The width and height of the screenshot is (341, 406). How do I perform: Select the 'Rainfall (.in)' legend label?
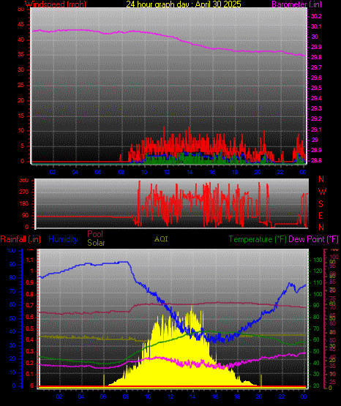pyautogui.click(x=20, y=239)
